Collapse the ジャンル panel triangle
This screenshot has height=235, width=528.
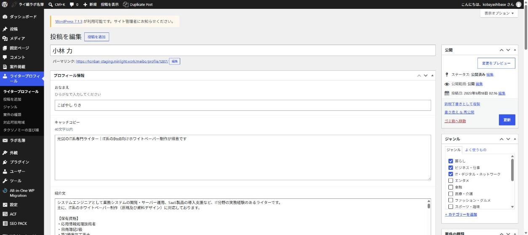coord(515,139)
